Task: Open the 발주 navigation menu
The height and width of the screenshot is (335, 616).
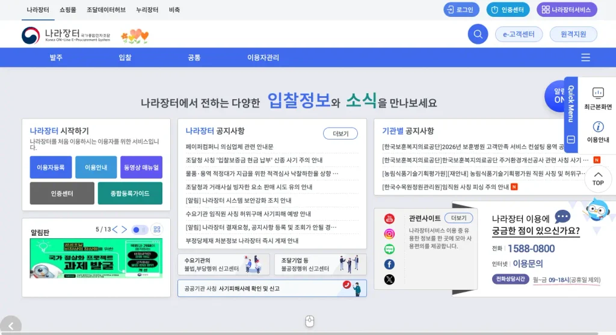Action: coord(56,57)
